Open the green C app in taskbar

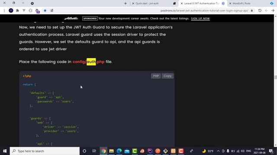135,151
